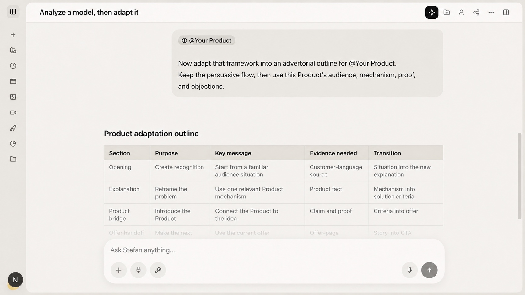Click the Purpose column header

[180, 153]
